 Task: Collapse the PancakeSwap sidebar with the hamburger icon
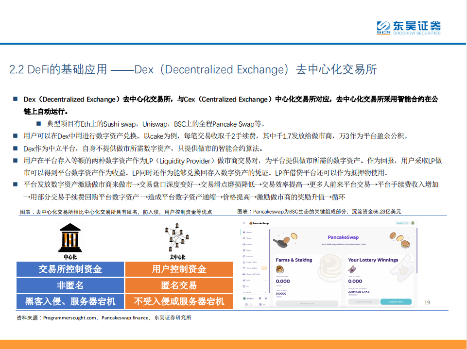click(x=244, y=223)
